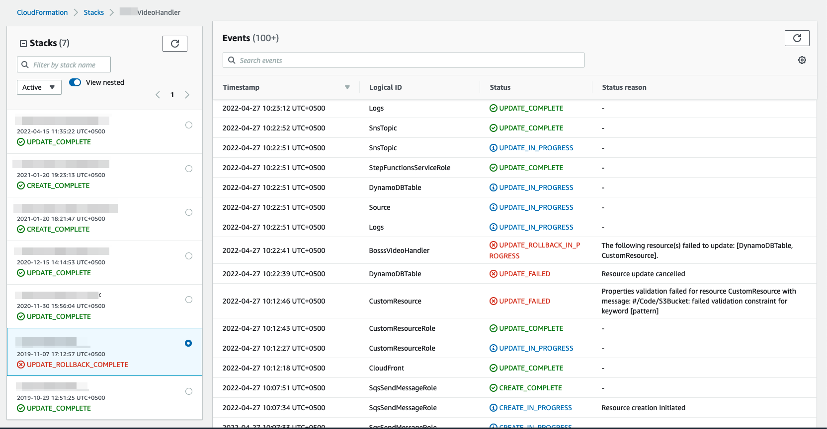Viewport: 827px width, 429px height.
Task: Click the UPDATE_ROLLBACK_COMPLETE error icon in stack list
Action: 21,365
